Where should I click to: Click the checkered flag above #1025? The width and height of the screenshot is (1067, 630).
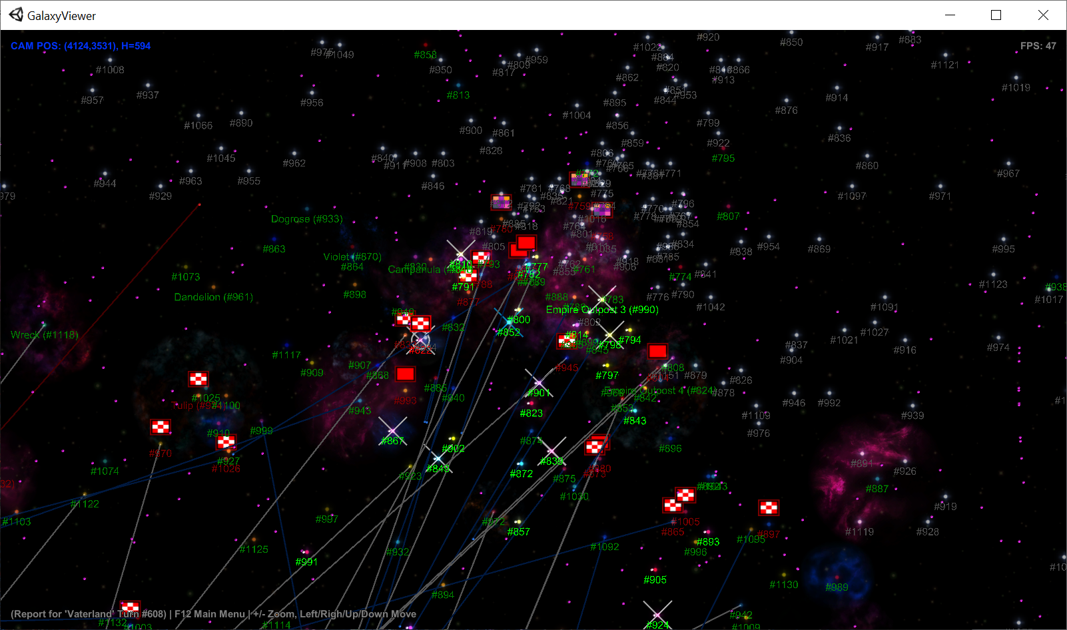click(x=198, y=380)
